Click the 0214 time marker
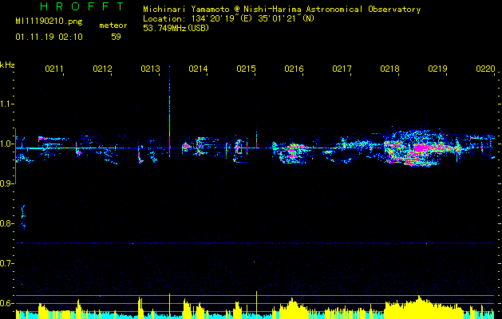The width and height of the screenshot is (502, 319). [x=198, y=69]
